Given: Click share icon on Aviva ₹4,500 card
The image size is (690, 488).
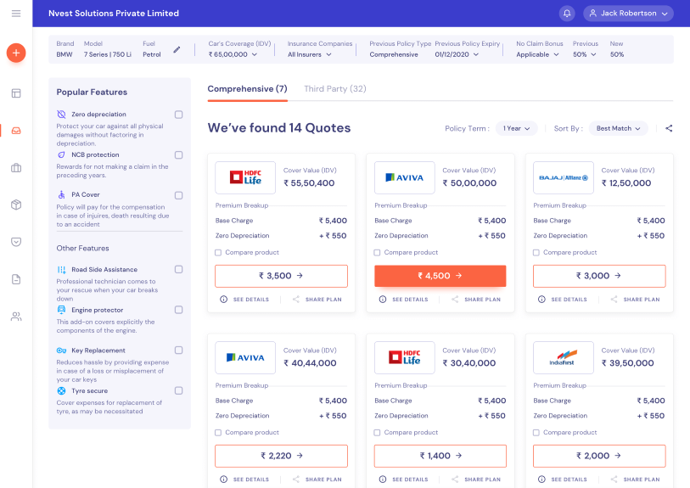Looking at the screenshot, I should point(455,300).
